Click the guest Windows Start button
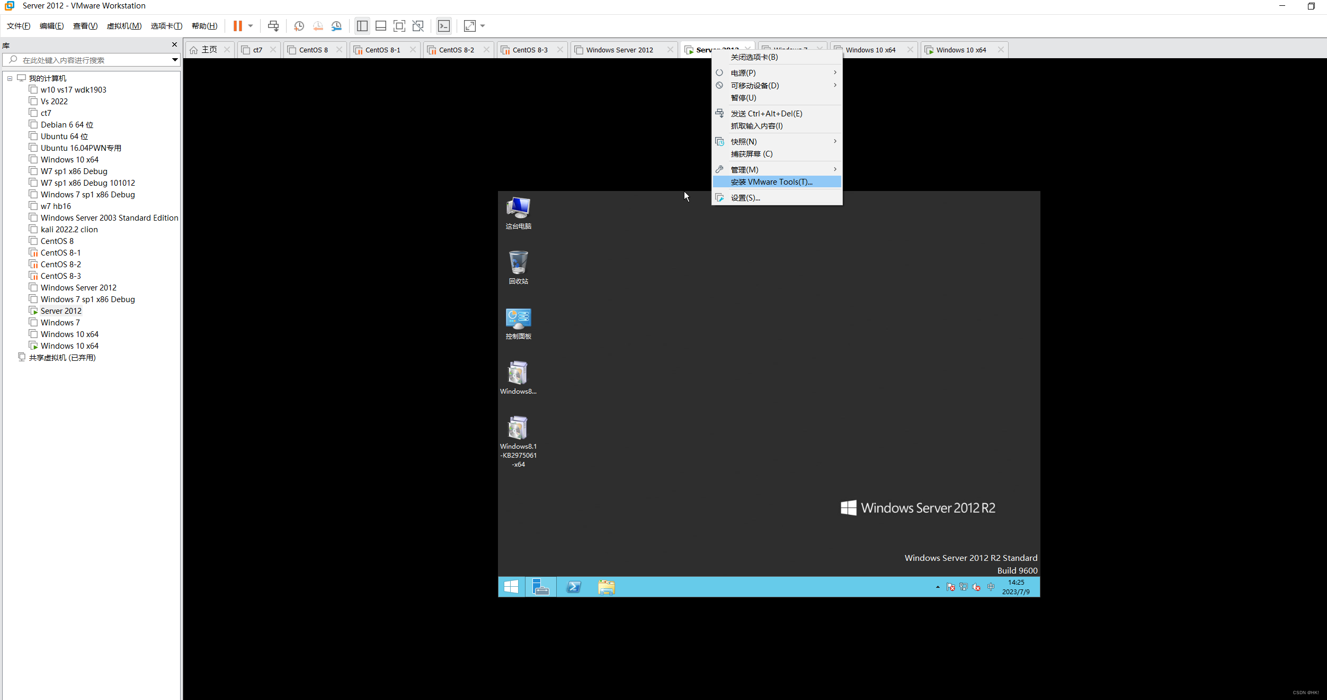 (510, 586)
